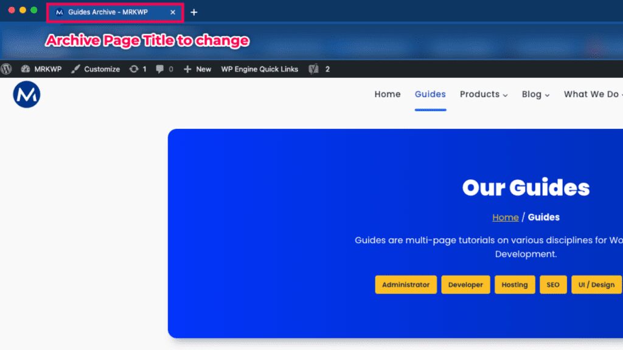Expand the What We Do menu
Viewport: 623px width, 350px height.
tap(593, 94)
